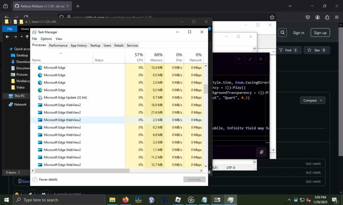
Task: Star the repository using the Star button
Action: click(x=316, y=50)
